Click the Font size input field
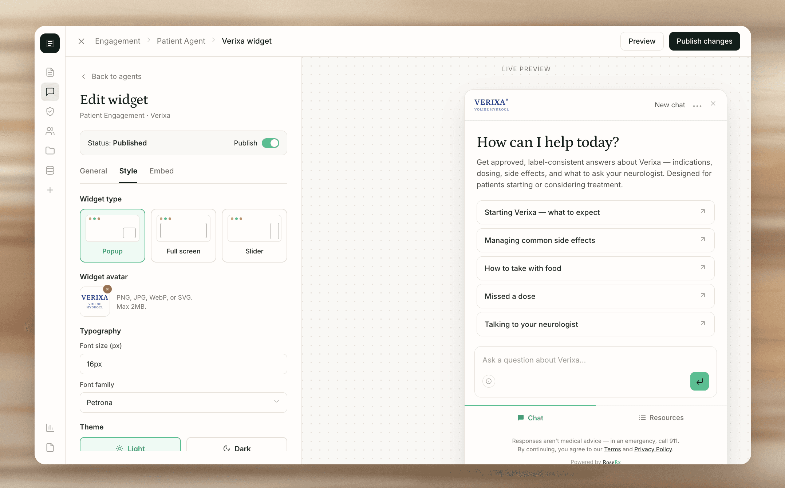 click(183, 364)
